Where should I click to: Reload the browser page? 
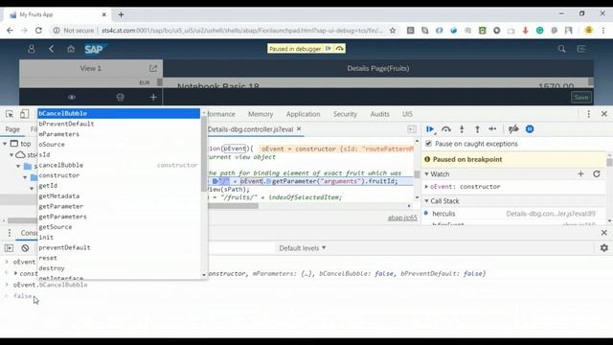pyautogui.click(x=38, y=30)
